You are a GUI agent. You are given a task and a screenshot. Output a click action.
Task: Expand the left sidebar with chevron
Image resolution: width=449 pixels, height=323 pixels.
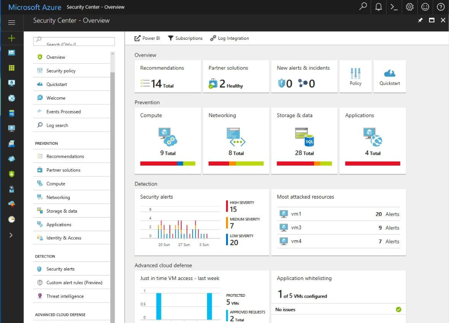[x=12, y=235]
